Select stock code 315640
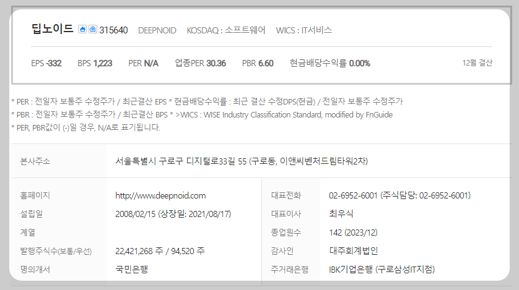The width and height of the screenshot is (519, 290). tap(113, 30)
